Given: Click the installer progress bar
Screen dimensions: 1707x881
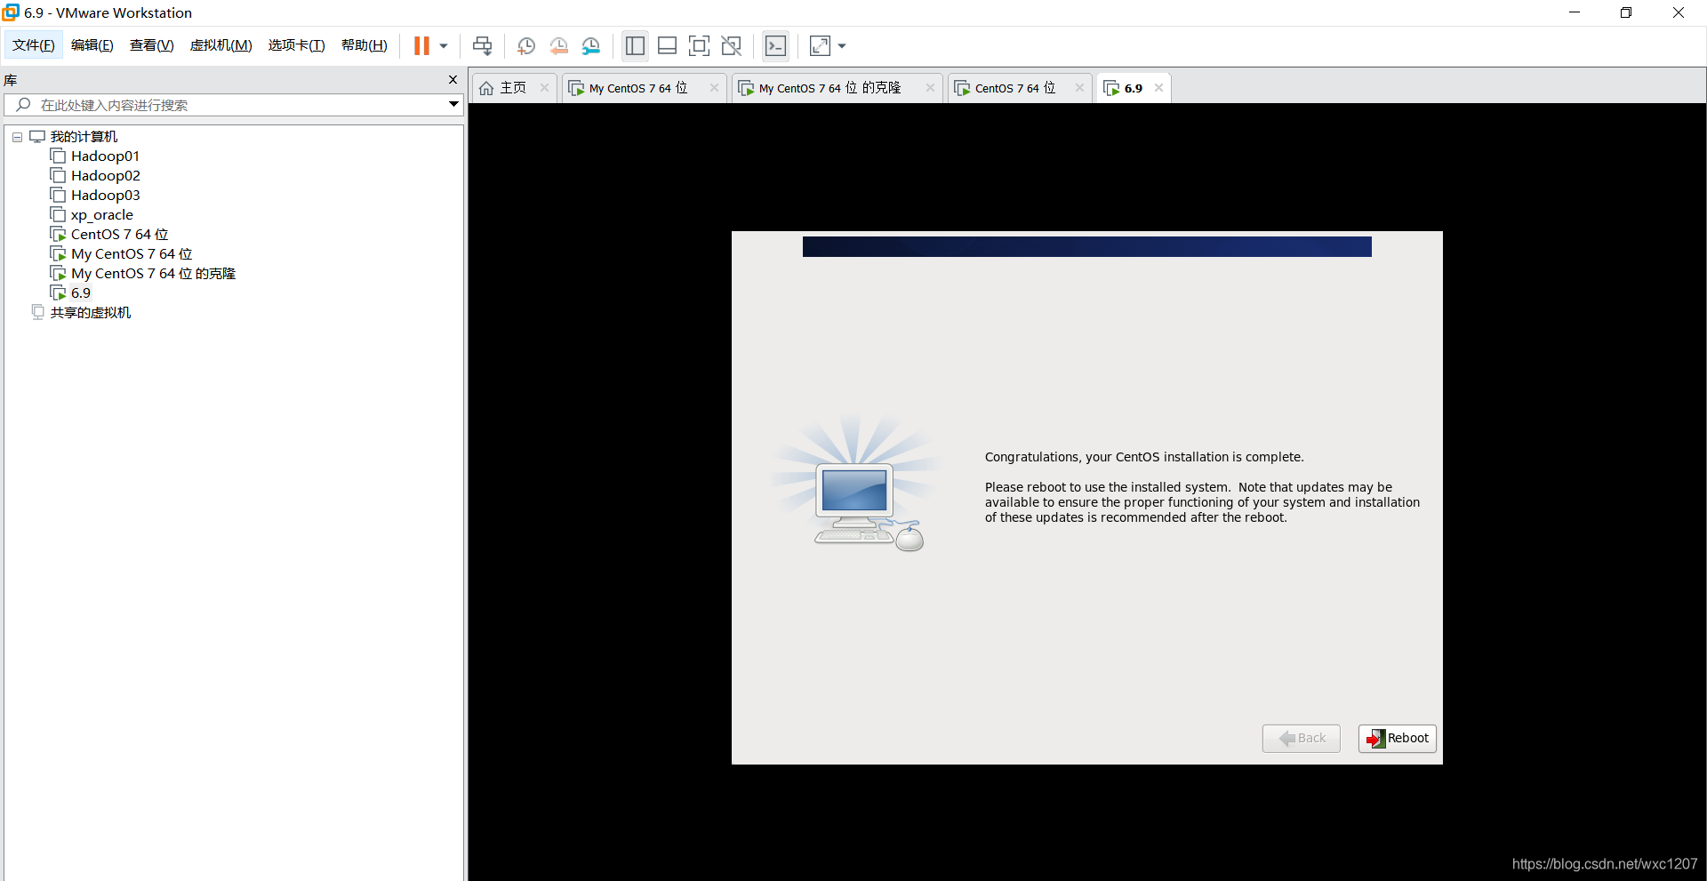Looking at the screenshot, I should (1086, 246).
